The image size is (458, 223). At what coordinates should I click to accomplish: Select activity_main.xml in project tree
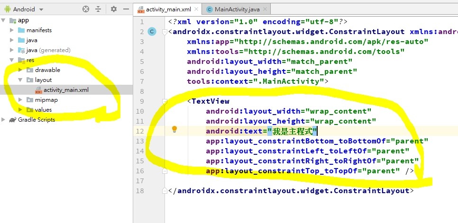tap(66, 90)
